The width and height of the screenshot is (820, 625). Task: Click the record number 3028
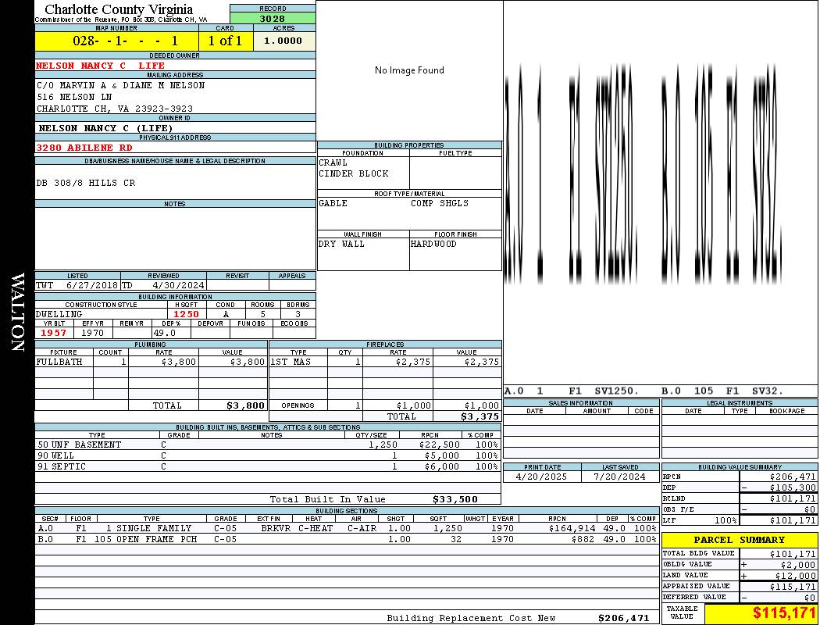click(273, 18)
